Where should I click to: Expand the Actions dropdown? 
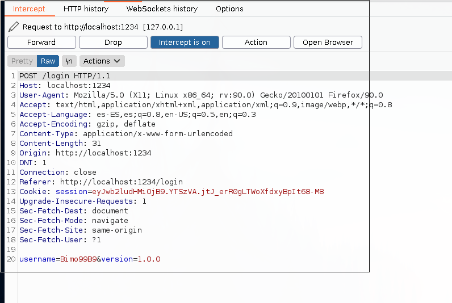[102, 61]
